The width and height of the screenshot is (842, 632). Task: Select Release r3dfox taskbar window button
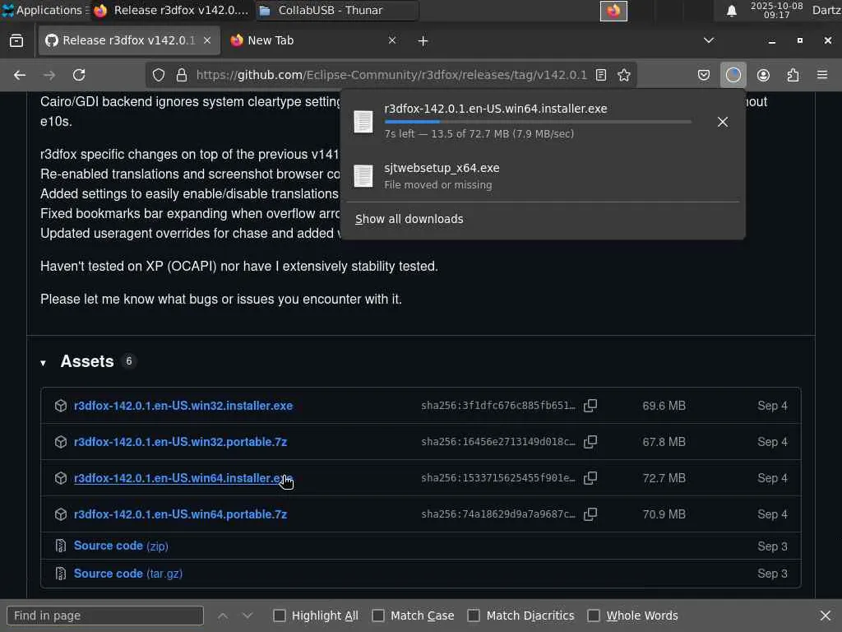[x=172, y=10]
